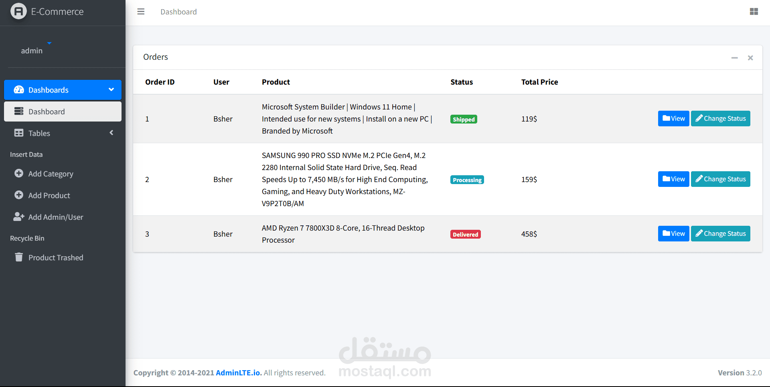Open the Dashboards sidebar menu
This screenshot has height=387, width=770.
63,90
